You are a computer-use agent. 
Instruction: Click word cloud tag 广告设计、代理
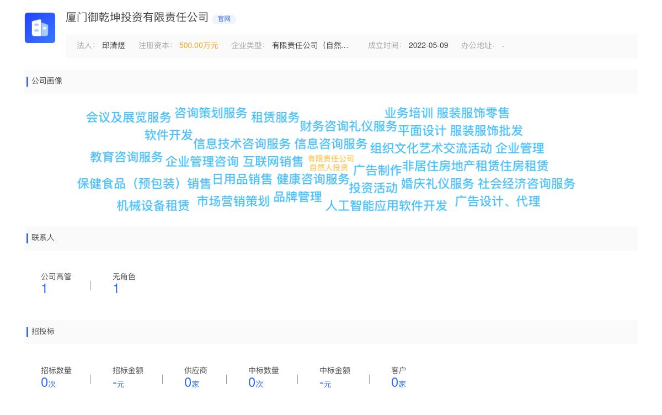click(497, 201)
